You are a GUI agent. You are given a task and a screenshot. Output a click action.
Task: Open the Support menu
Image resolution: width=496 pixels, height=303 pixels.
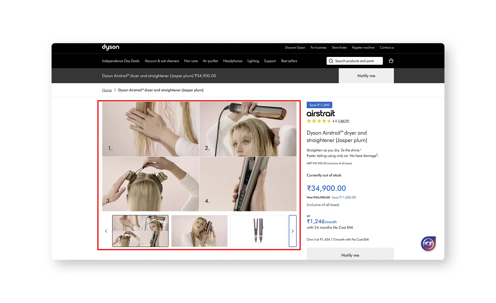pos(270,61)
